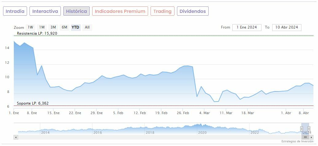Image resolution: width=318 pixels, height=146 pixels.
Task: Edit the To date field
Action: pyautogui.click(x=287, y=27)
